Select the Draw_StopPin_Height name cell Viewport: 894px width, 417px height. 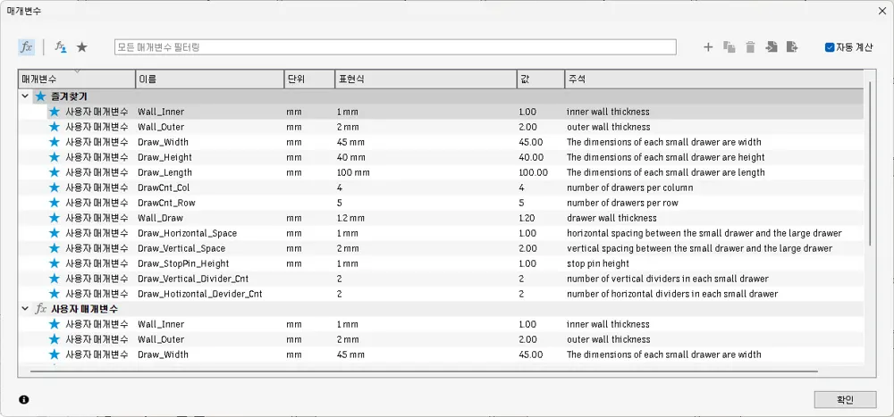pos(183,263)
